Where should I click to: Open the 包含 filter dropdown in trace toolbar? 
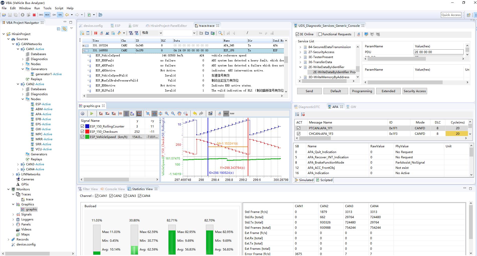(161, 33)
